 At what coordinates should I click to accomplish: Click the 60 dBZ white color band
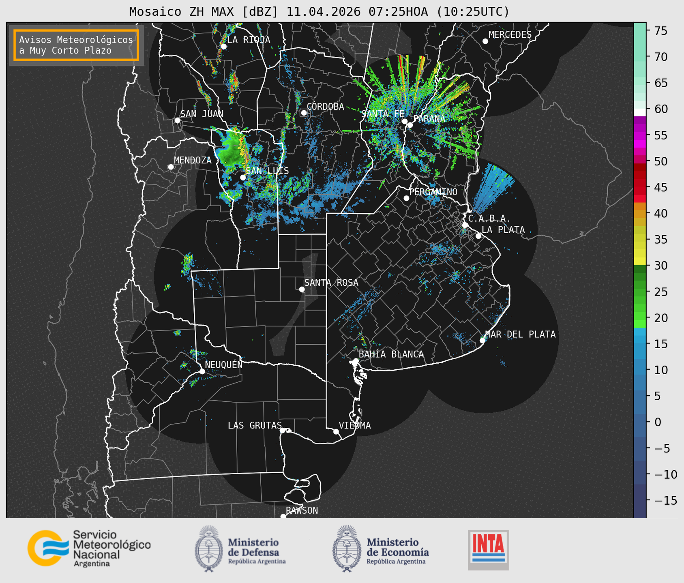(x=640, y=112)
